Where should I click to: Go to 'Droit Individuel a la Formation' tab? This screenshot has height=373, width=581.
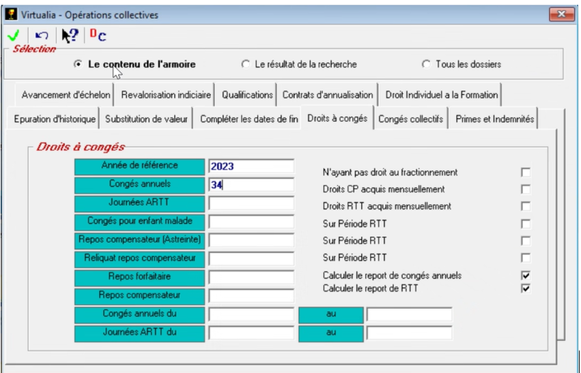(x=442, y=95)
